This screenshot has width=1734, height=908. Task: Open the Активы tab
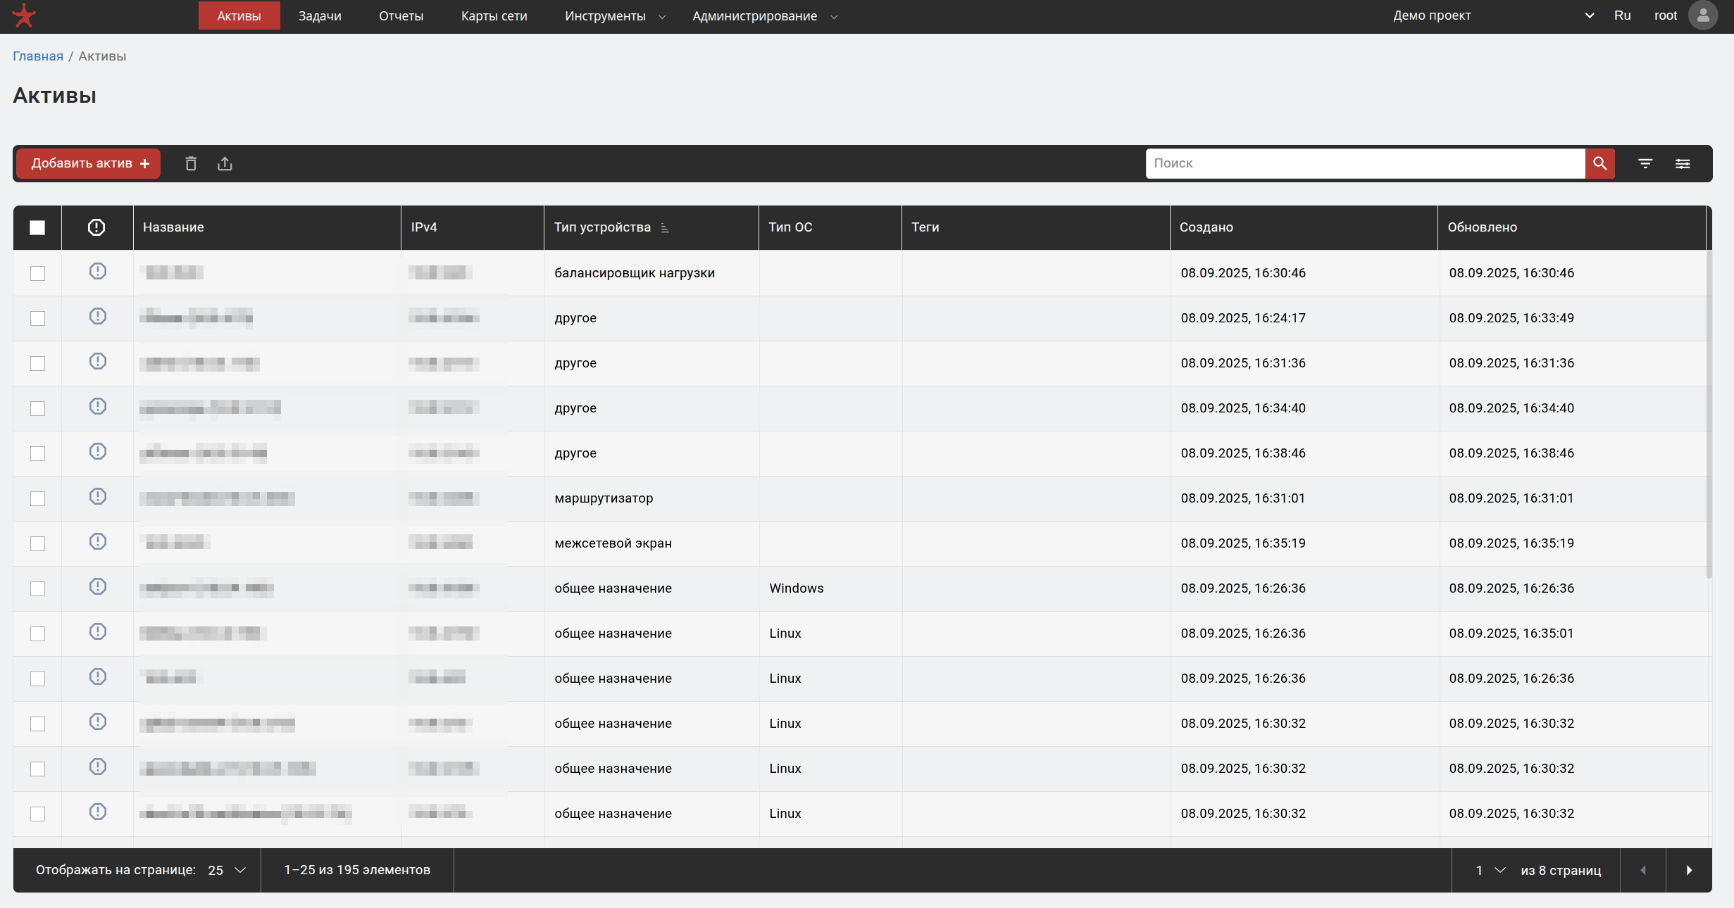pos(239,16)
